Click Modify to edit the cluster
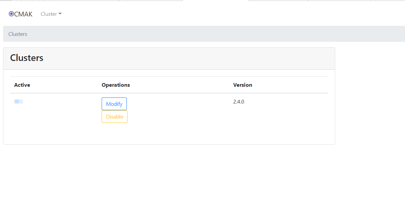The height and width of the screenshot is (212, 405). pyautogui.click(x=114, y=104)
